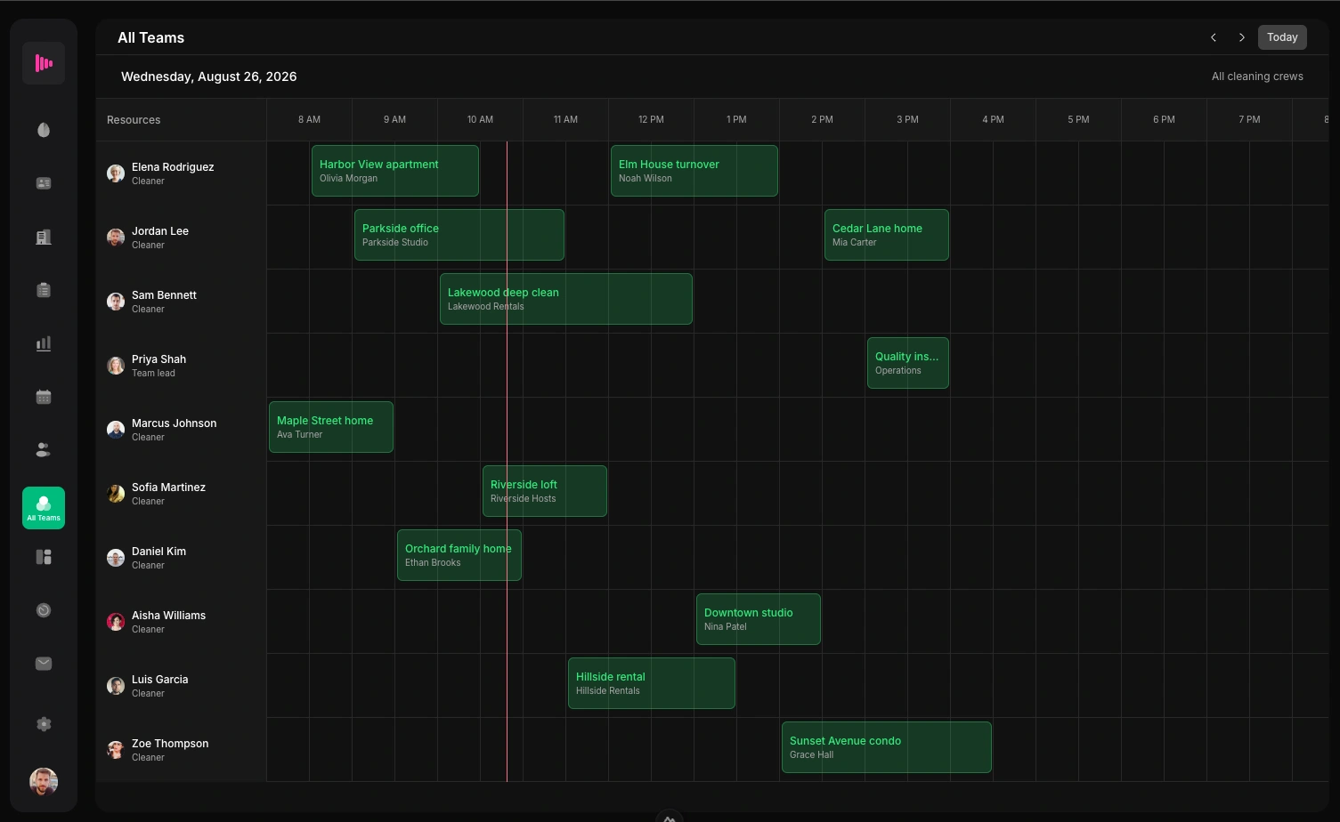Open the leaf icon in the sidebar

tap(44, 130)
